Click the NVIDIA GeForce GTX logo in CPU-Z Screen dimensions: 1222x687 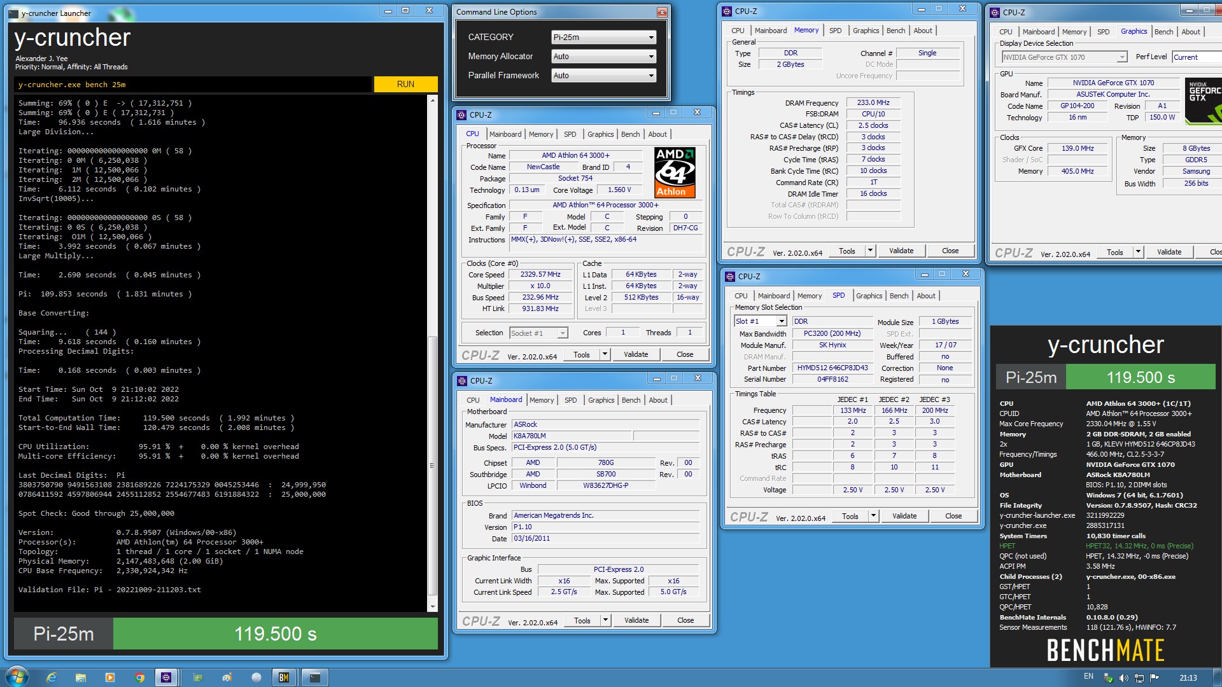(1204, 100)
